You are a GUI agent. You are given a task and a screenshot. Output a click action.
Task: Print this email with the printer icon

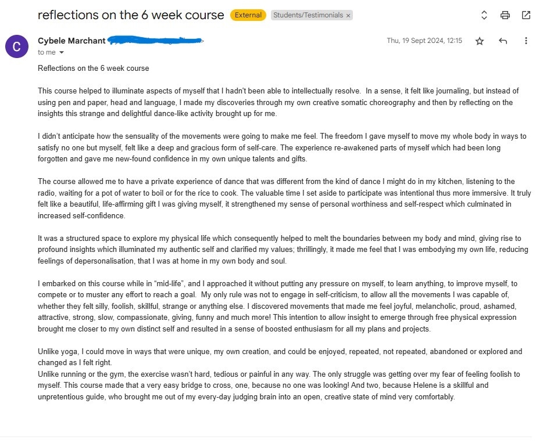(x=505, y=16)
